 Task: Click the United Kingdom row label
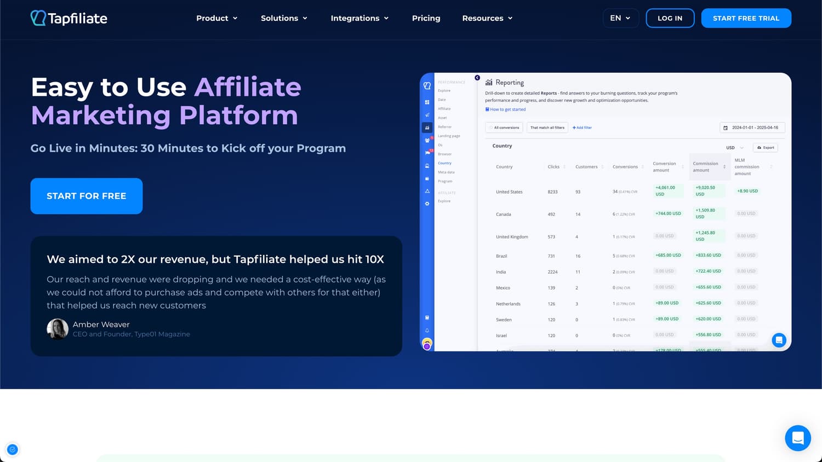pyautogui.click(x=512, y=237)
